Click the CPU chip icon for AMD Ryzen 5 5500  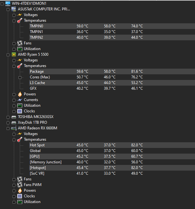[x=14, y=54]
